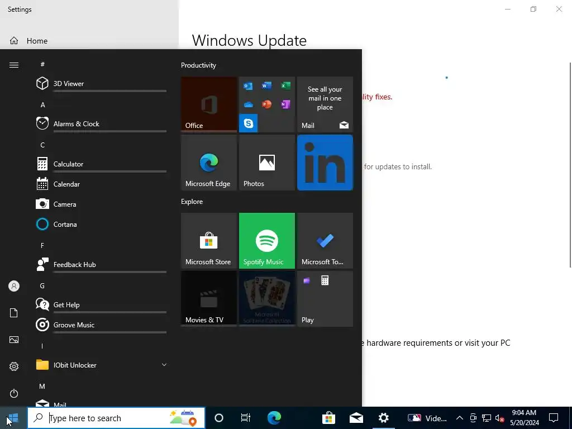Open Documents from the Start sidebar
The height and width of the screenshot is (429, 572).
point(14,313)
